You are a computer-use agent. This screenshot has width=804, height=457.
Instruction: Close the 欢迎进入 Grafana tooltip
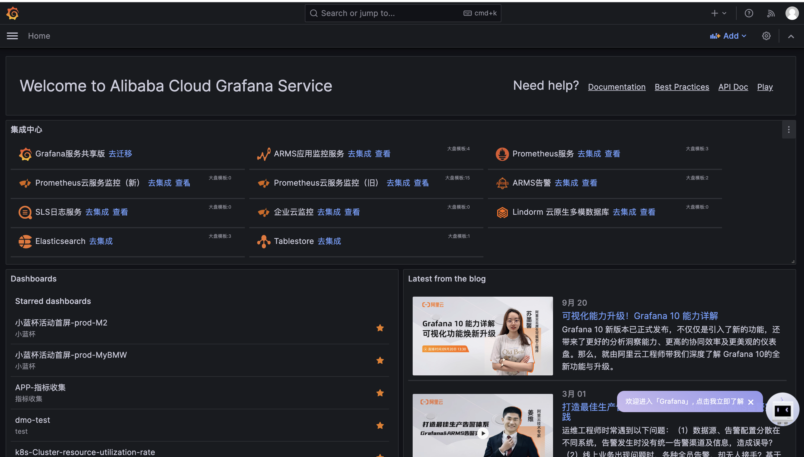click(751, 402)
